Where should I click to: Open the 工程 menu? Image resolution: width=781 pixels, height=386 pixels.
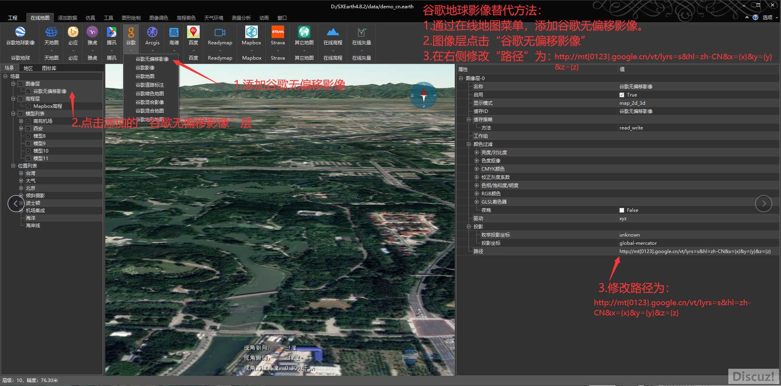pos(13,18)
